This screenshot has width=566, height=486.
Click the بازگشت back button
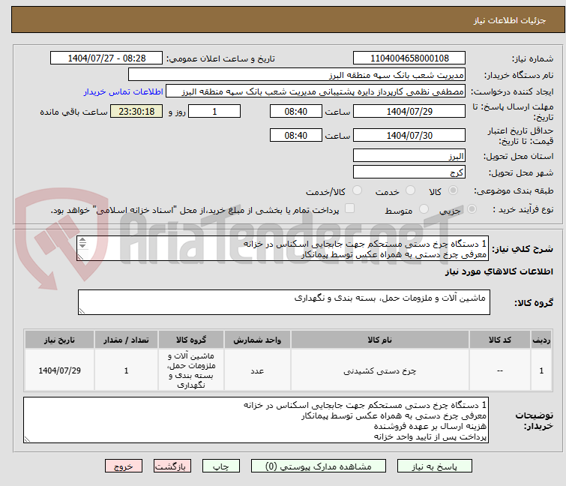coord(172,466)
